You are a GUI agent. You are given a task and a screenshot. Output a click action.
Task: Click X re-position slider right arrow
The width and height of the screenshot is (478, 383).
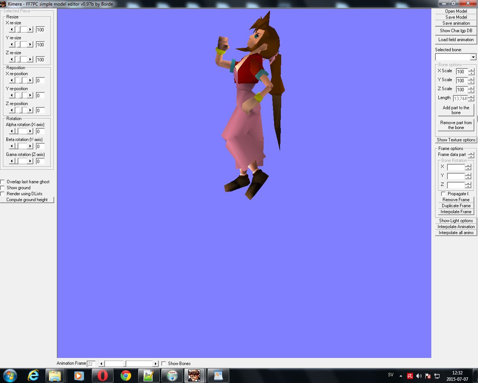click(30, 80)
